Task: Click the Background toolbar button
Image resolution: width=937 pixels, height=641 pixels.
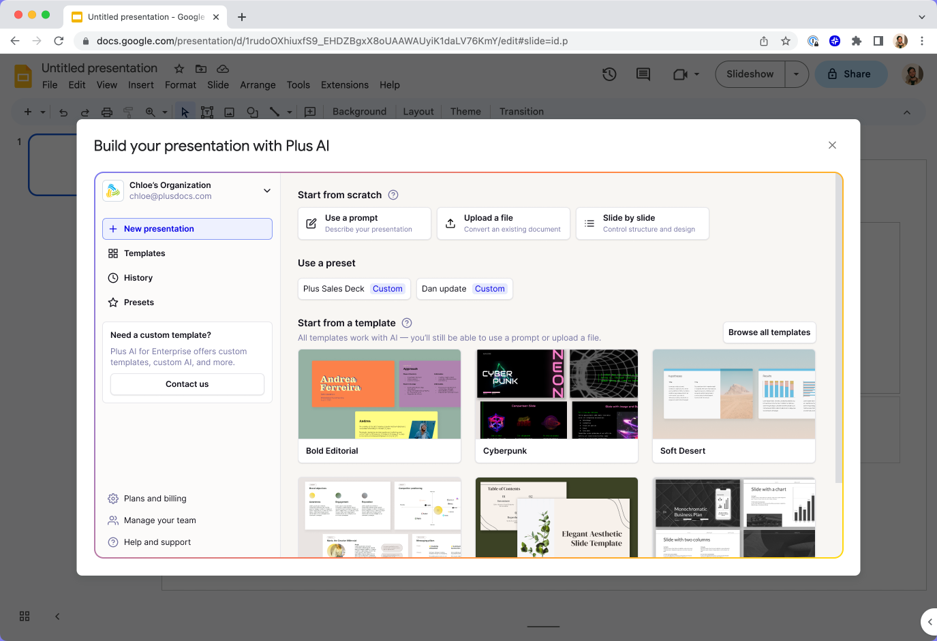Action: pos(359,112)
